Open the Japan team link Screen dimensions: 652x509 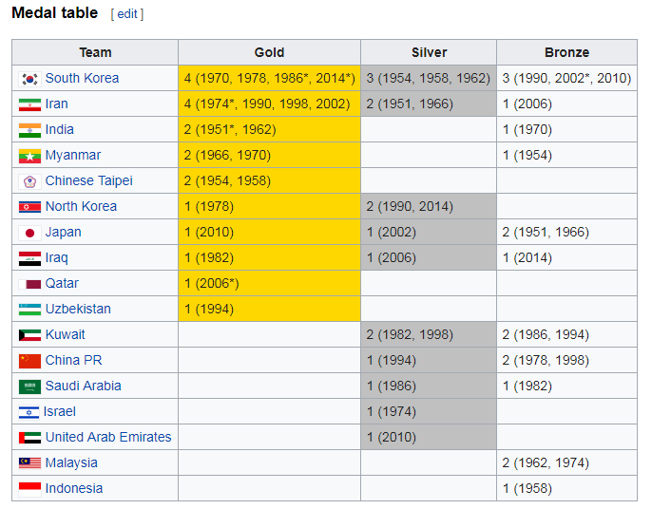tap(63, 233)
